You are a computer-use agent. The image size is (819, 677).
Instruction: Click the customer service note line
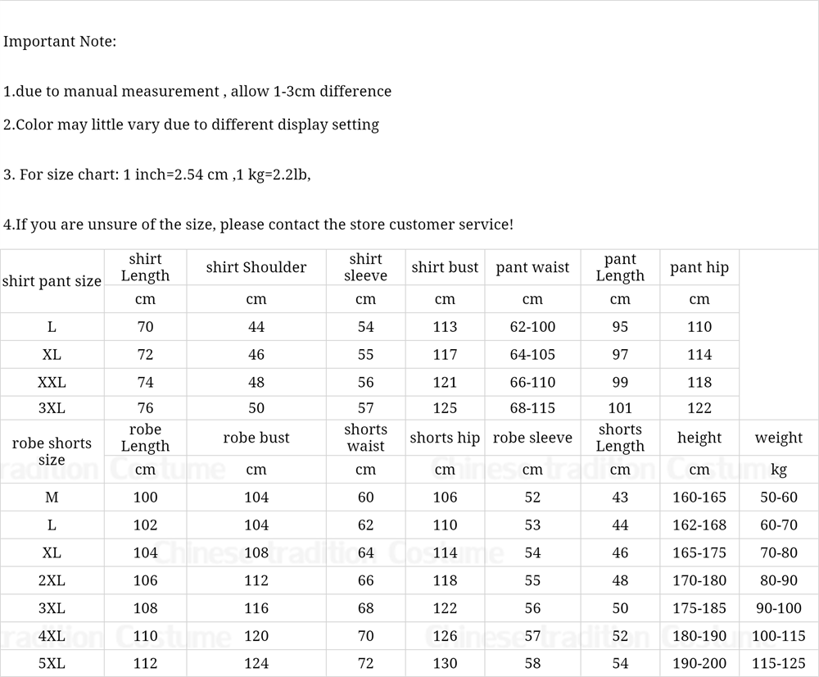click(258, 225)
